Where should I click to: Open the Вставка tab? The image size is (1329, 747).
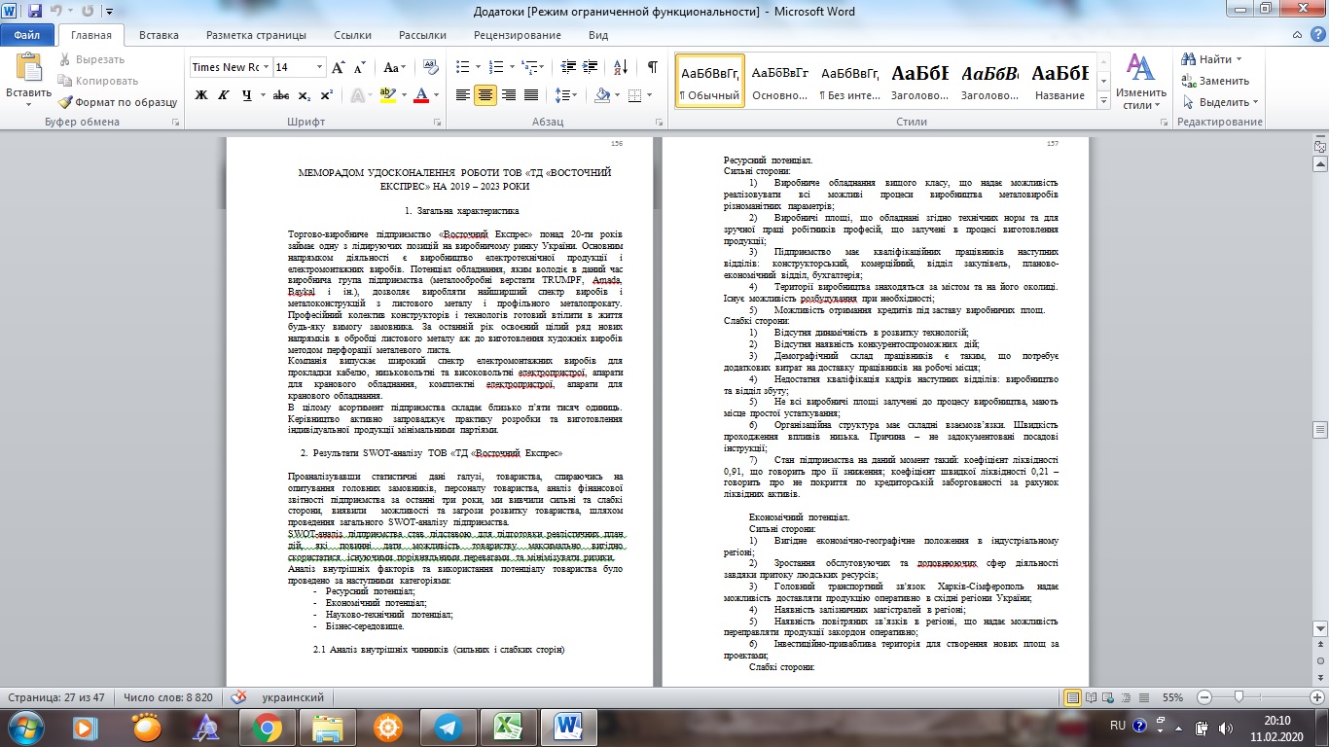tap(159, 35)
